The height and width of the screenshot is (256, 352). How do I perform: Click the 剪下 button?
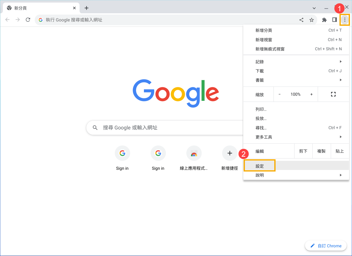coord(303,151)
